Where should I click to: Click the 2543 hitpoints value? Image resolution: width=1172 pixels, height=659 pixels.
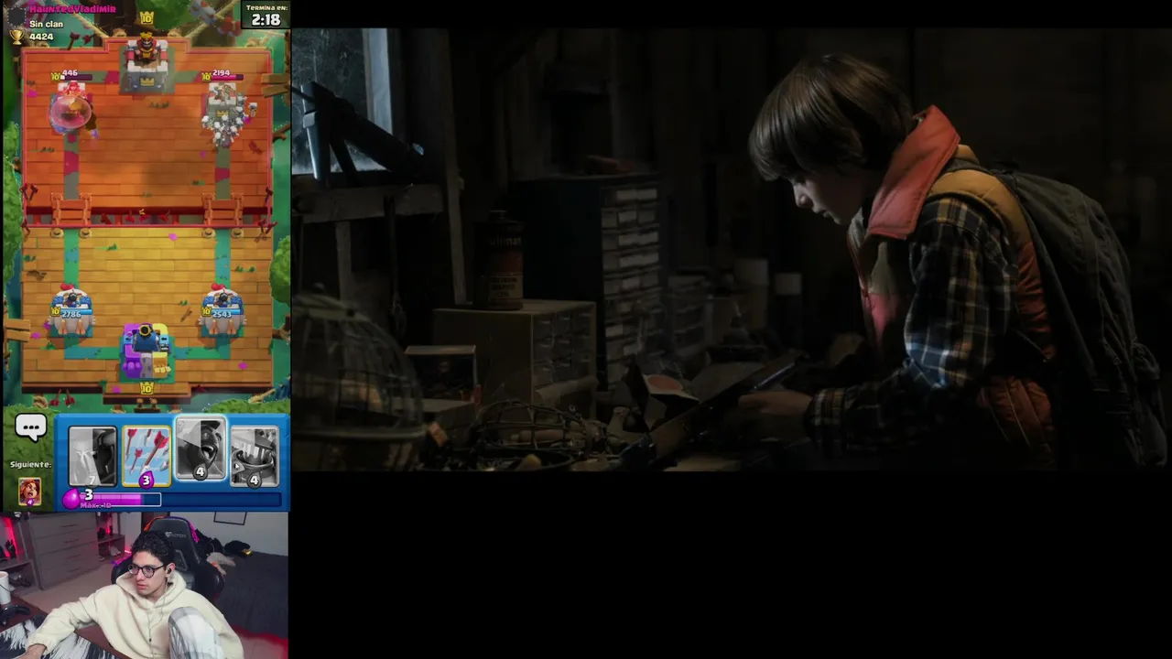click(x=224, y=314)
